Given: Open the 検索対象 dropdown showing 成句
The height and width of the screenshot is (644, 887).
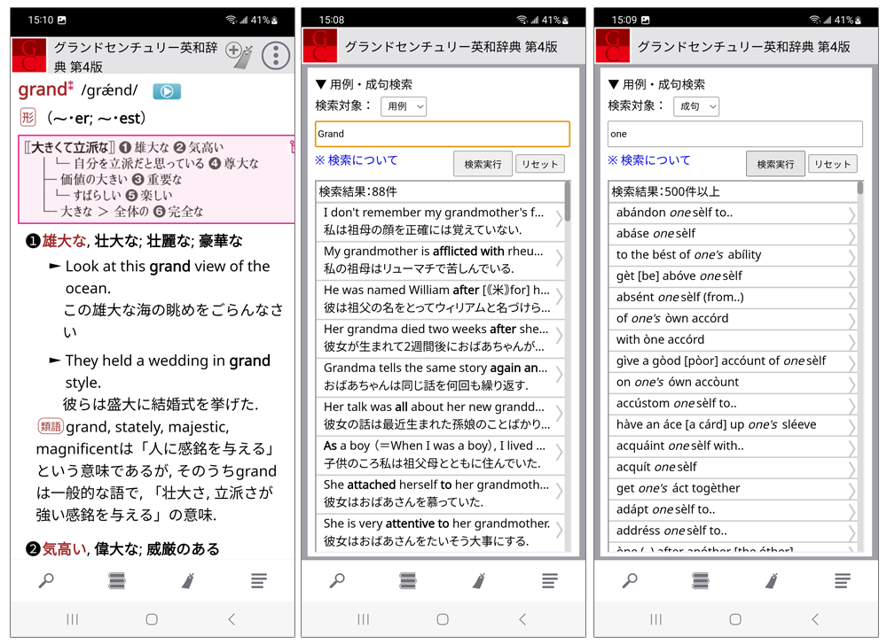Looking at the screenshot, I should click(696, 106).
